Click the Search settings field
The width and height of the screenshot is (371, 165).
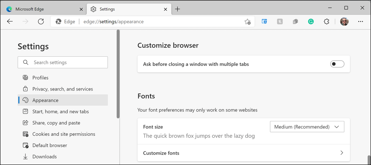(63, 63)
